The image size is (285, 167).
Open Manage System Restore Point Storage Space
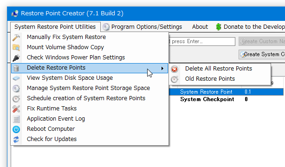click(90, 88)
